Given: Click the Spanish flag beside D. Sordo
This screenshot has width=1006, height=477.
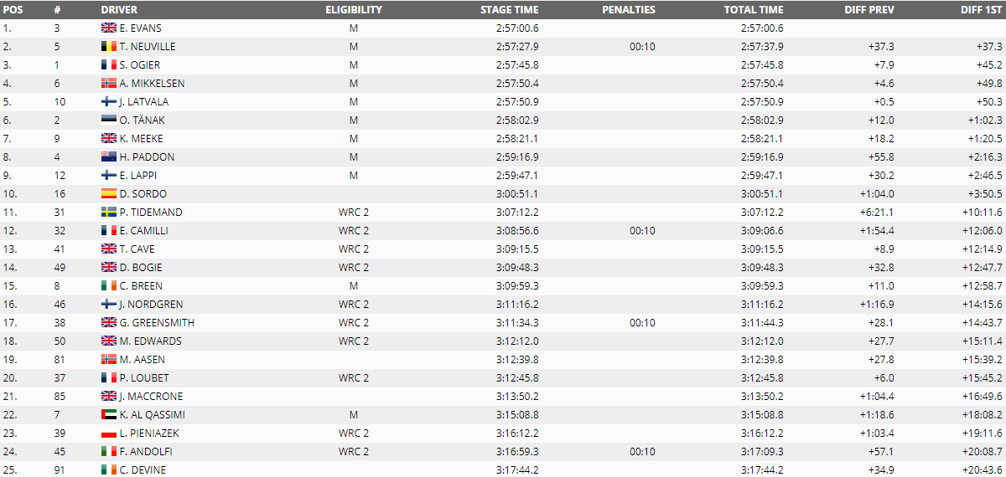Looking at the screenshot, I should pos(108,193).
